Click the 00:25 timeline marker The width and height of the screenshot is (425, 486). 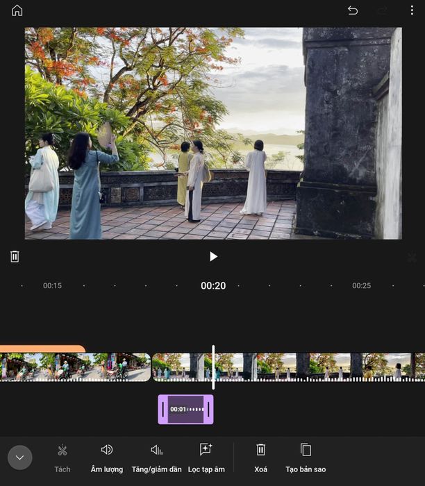pos(361,285)
